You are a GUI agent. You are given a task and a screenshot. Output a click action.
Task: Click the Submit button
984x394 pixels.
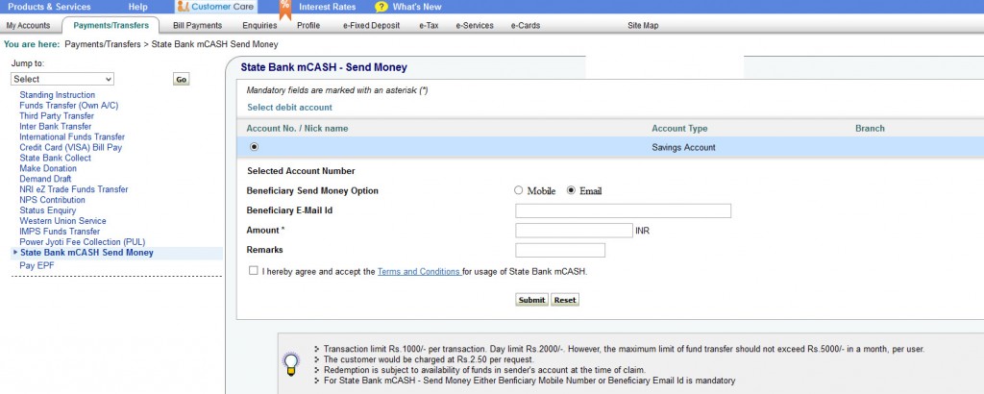pyautogui.click(x=531, y=300)
